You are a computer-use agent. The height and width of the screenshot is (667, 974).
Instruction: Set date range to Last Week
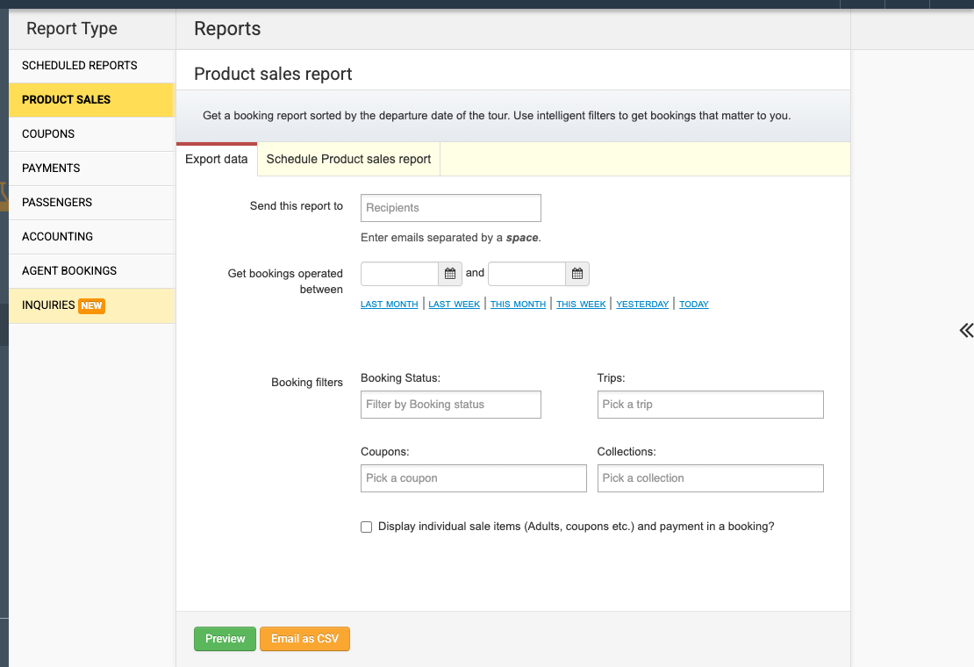(x=454, y=305)
